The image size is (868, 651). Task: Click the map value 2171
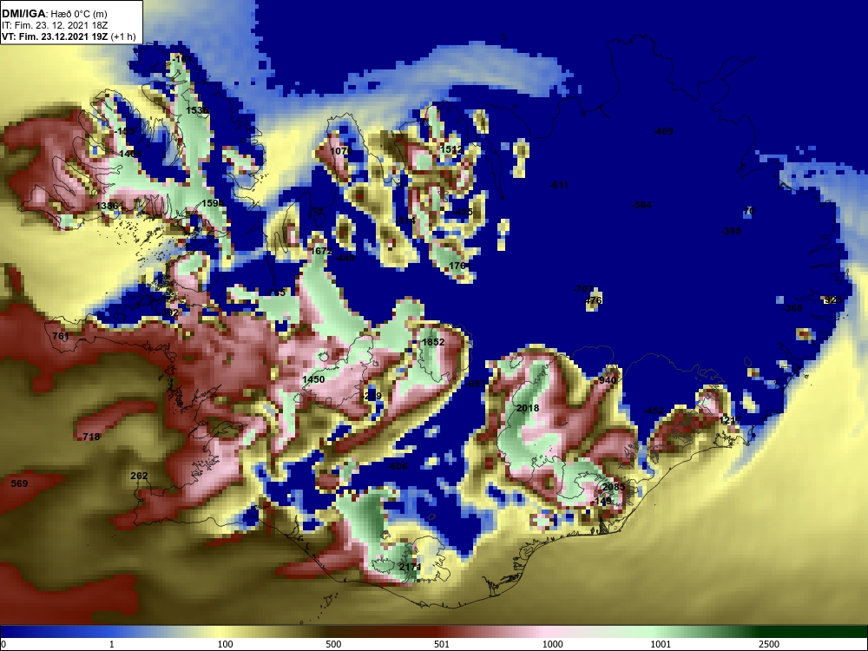tap(411, 568)
